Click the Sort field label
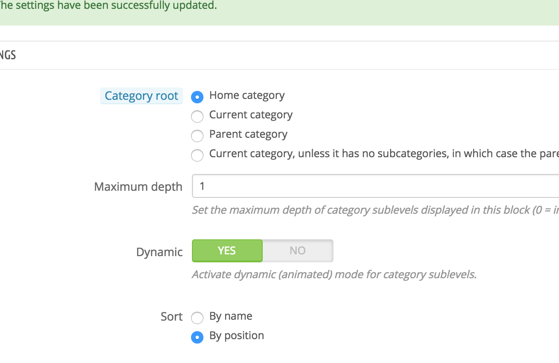Image resolution: width=559 pixels, height=363 pixels. (x=172, y=317)
